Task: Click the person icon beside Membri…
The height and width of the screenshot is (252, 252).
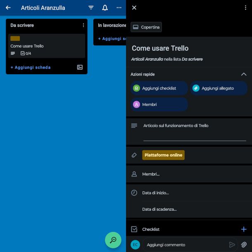Action: 134,174
